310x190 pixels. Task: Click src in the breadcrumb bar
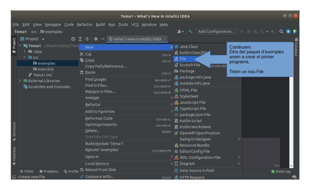(x=34, y=32)
